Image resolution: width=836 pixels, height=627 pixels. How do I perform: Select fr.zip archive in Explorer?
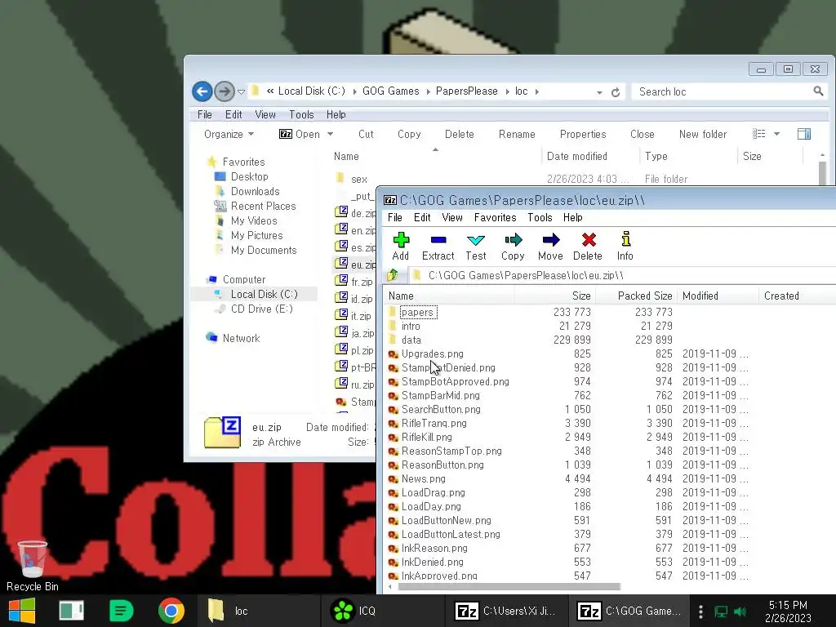[x=354, y=282]
